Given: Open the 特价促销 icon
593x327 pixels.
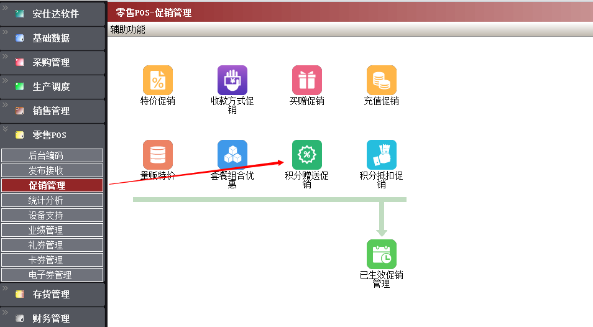Looking at the screenshot, I should 158,80.
